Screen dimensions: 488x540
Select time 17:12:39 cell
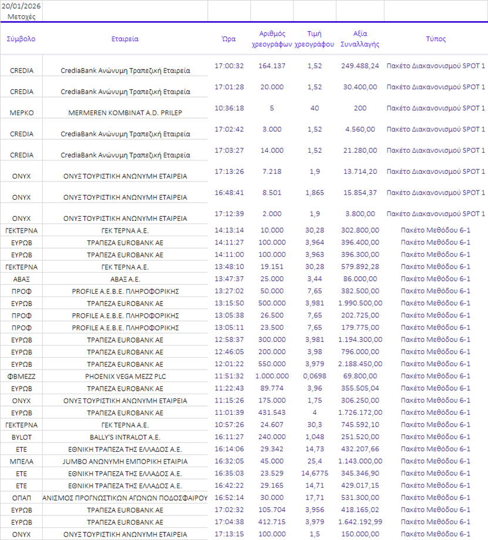coord(229,214)
